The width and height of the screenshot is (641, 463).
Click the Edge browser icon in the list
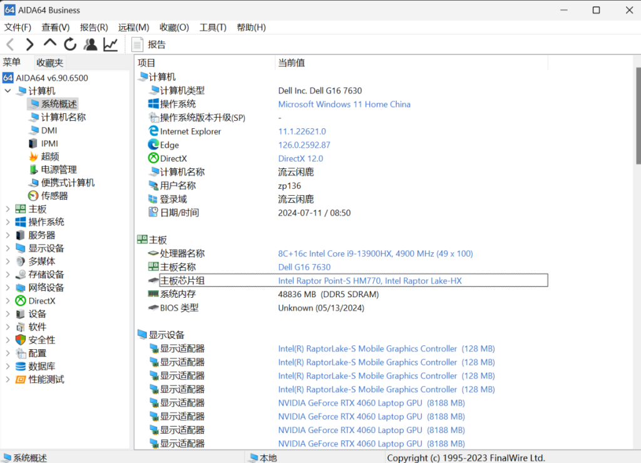[153, 145]
